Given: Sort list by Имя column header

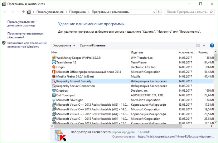Looking at the screenshot, I should coord(90,52).
